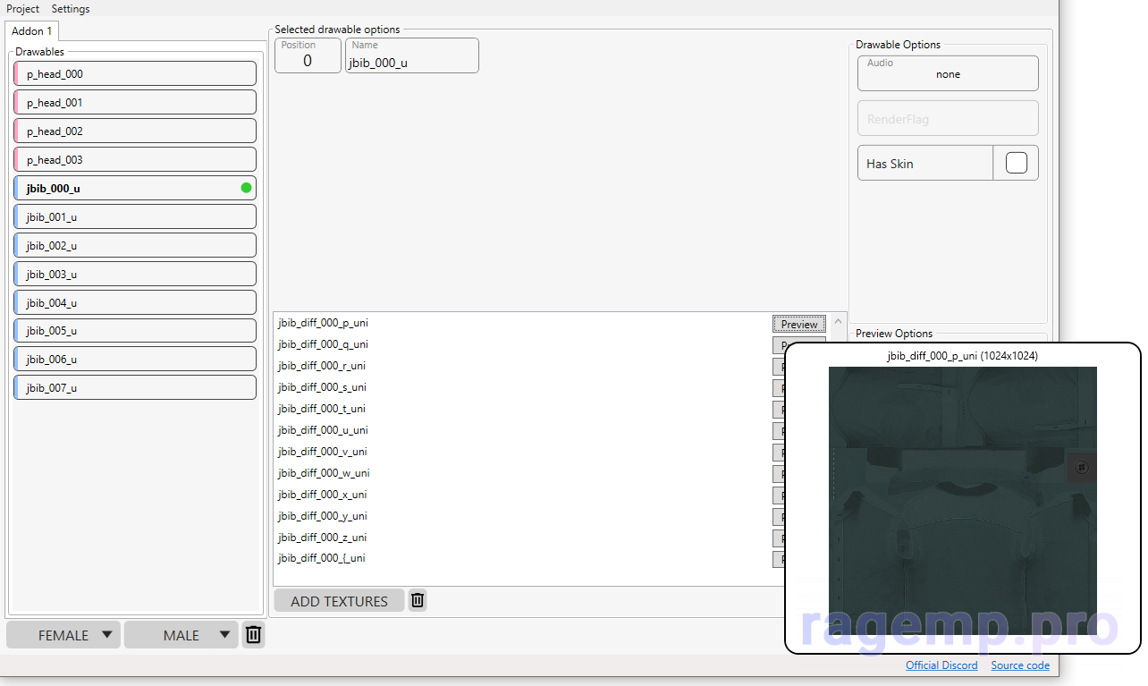Select drawable p_head_003

(135, 160)
